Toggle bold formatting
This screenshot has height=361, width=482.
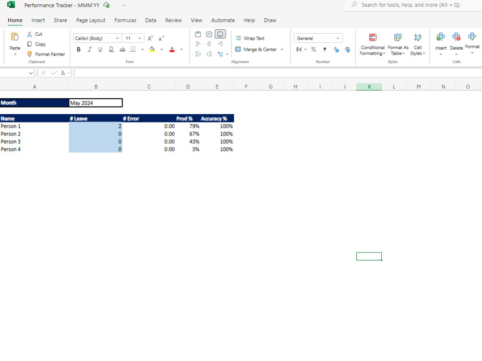click(x=79, y=49)
